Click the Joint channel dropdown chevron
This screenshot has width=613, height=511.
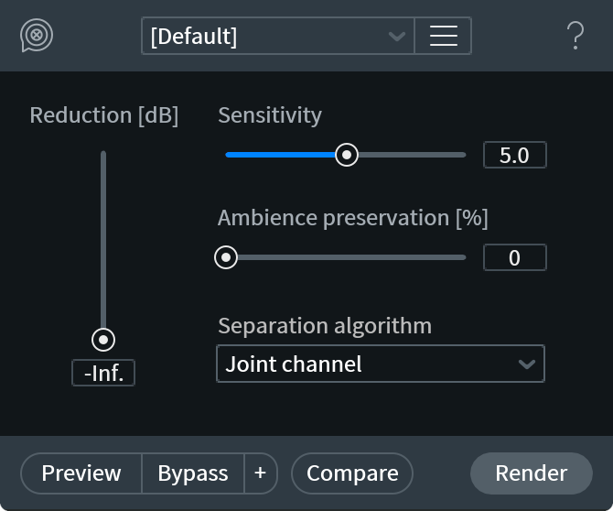[526, 364]
